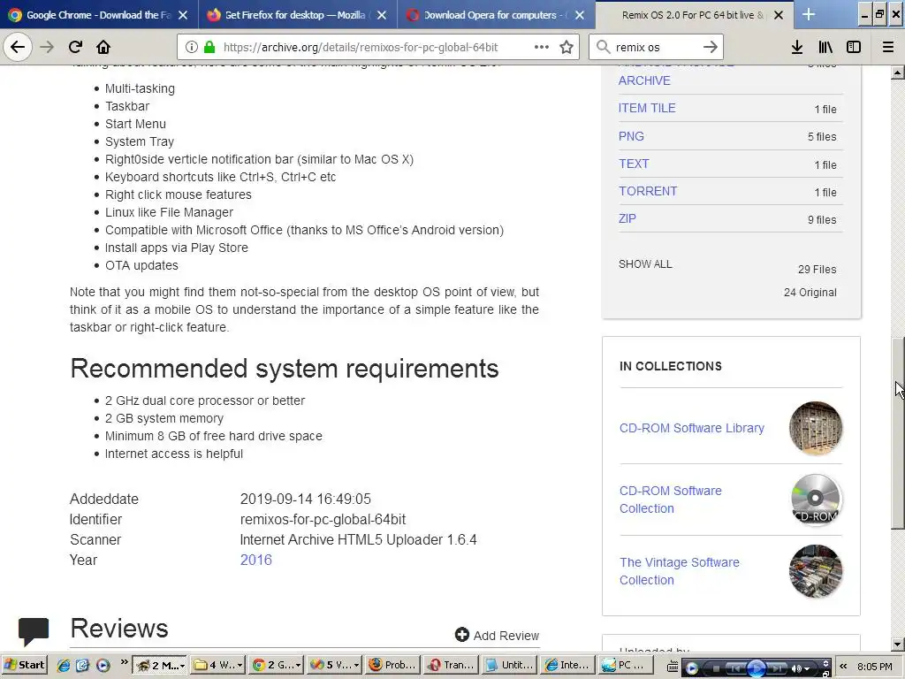Open the TEXT download option

(634, 164)
